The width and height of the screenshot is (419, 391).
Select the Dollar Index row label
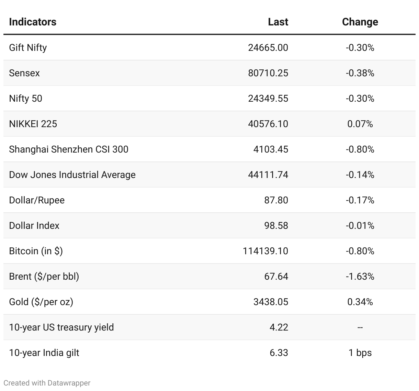[34, 225]
